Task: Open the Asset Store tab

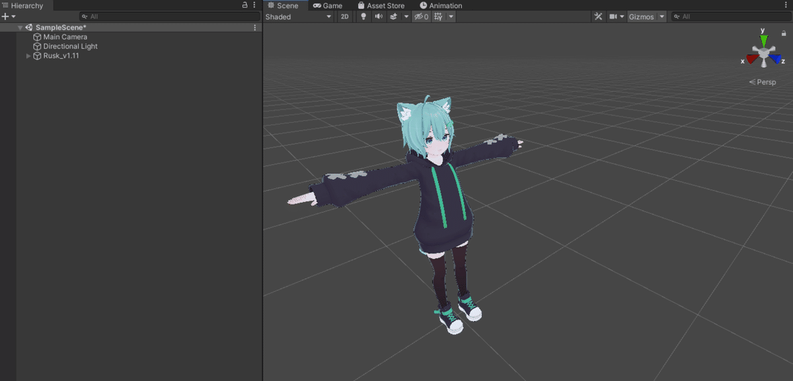Action: click(x=381, y=5)
